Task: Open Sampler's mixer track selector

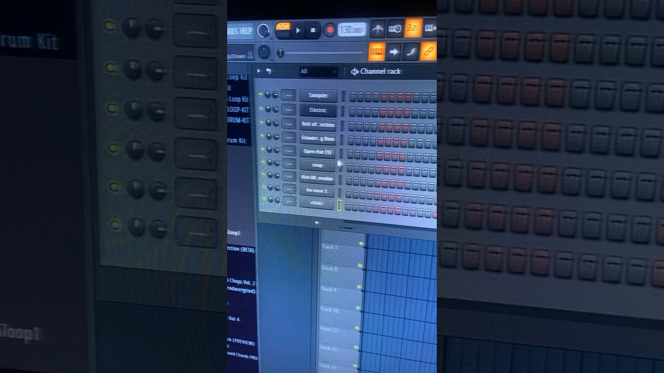Action: tap(288, 95)
